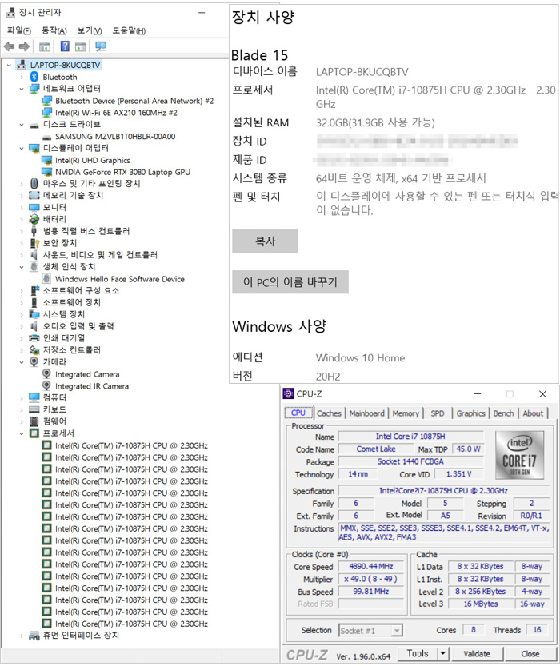This screenshot has height=666, width=560.
Task: Switch to the Graphics tab in CPU-Z
Action: [470, 413]
